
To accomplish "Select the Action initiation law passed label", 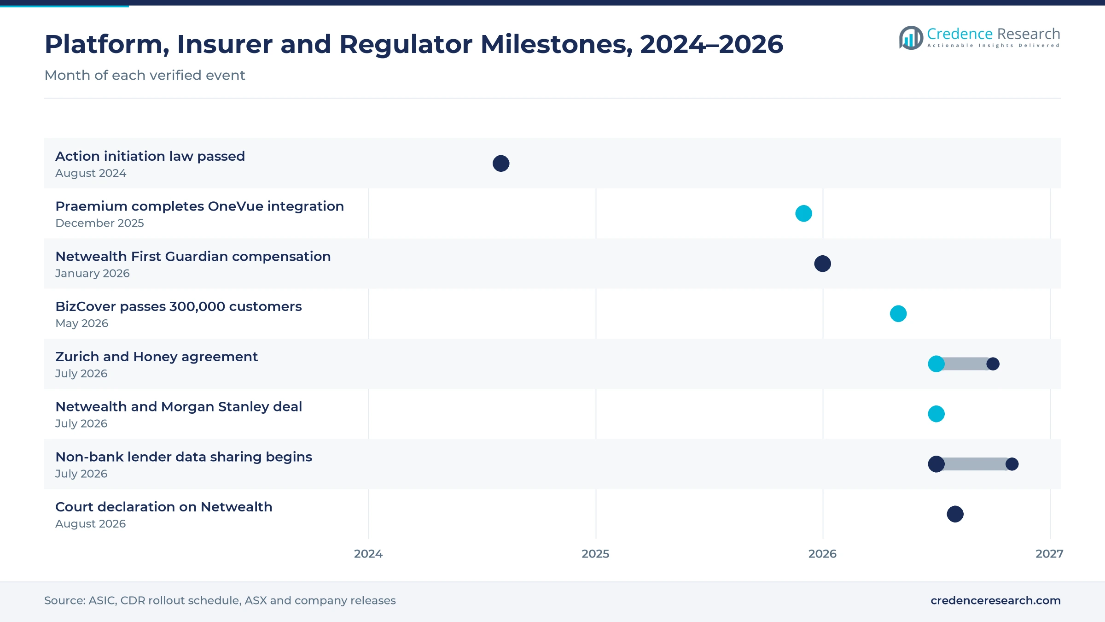I will [150, 156].
